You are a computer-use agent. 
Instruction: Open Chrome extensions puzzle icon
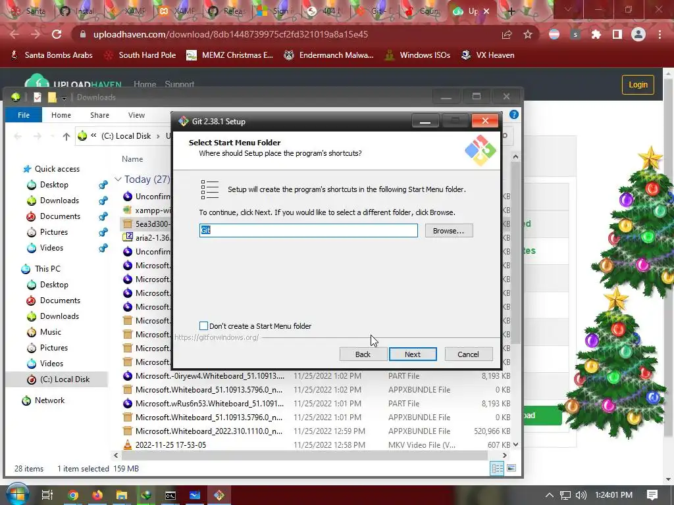click(596, 34)
